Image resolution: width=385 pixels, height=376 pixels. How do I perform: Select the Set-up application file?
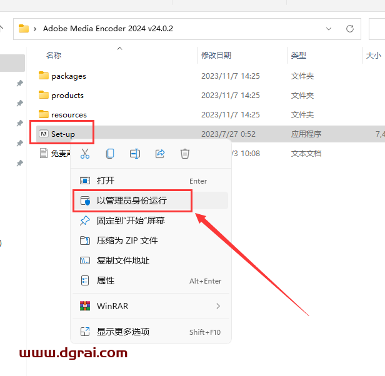pos(63,134)
